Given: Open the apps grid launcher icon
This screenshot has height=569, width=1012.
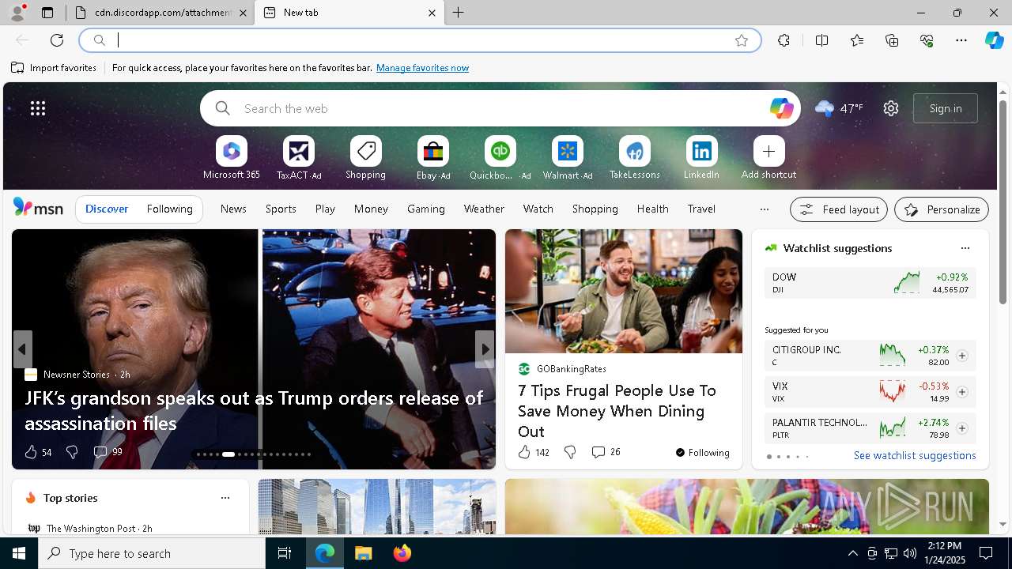Looking at the screenshot, I should pos(38,108).
